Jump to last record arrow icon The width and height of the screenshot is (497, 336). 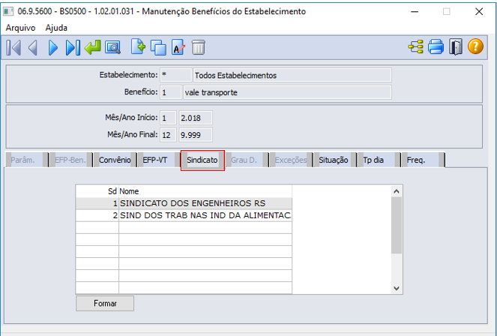coord(73,48)
